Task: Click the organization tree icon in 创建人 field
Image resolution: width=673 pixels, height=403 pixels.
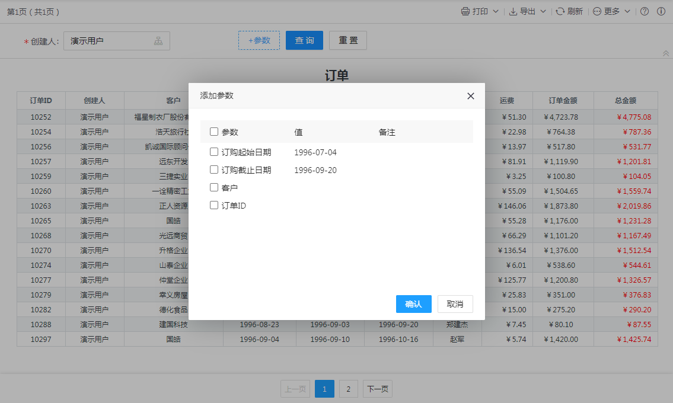Action: [158, 41]
